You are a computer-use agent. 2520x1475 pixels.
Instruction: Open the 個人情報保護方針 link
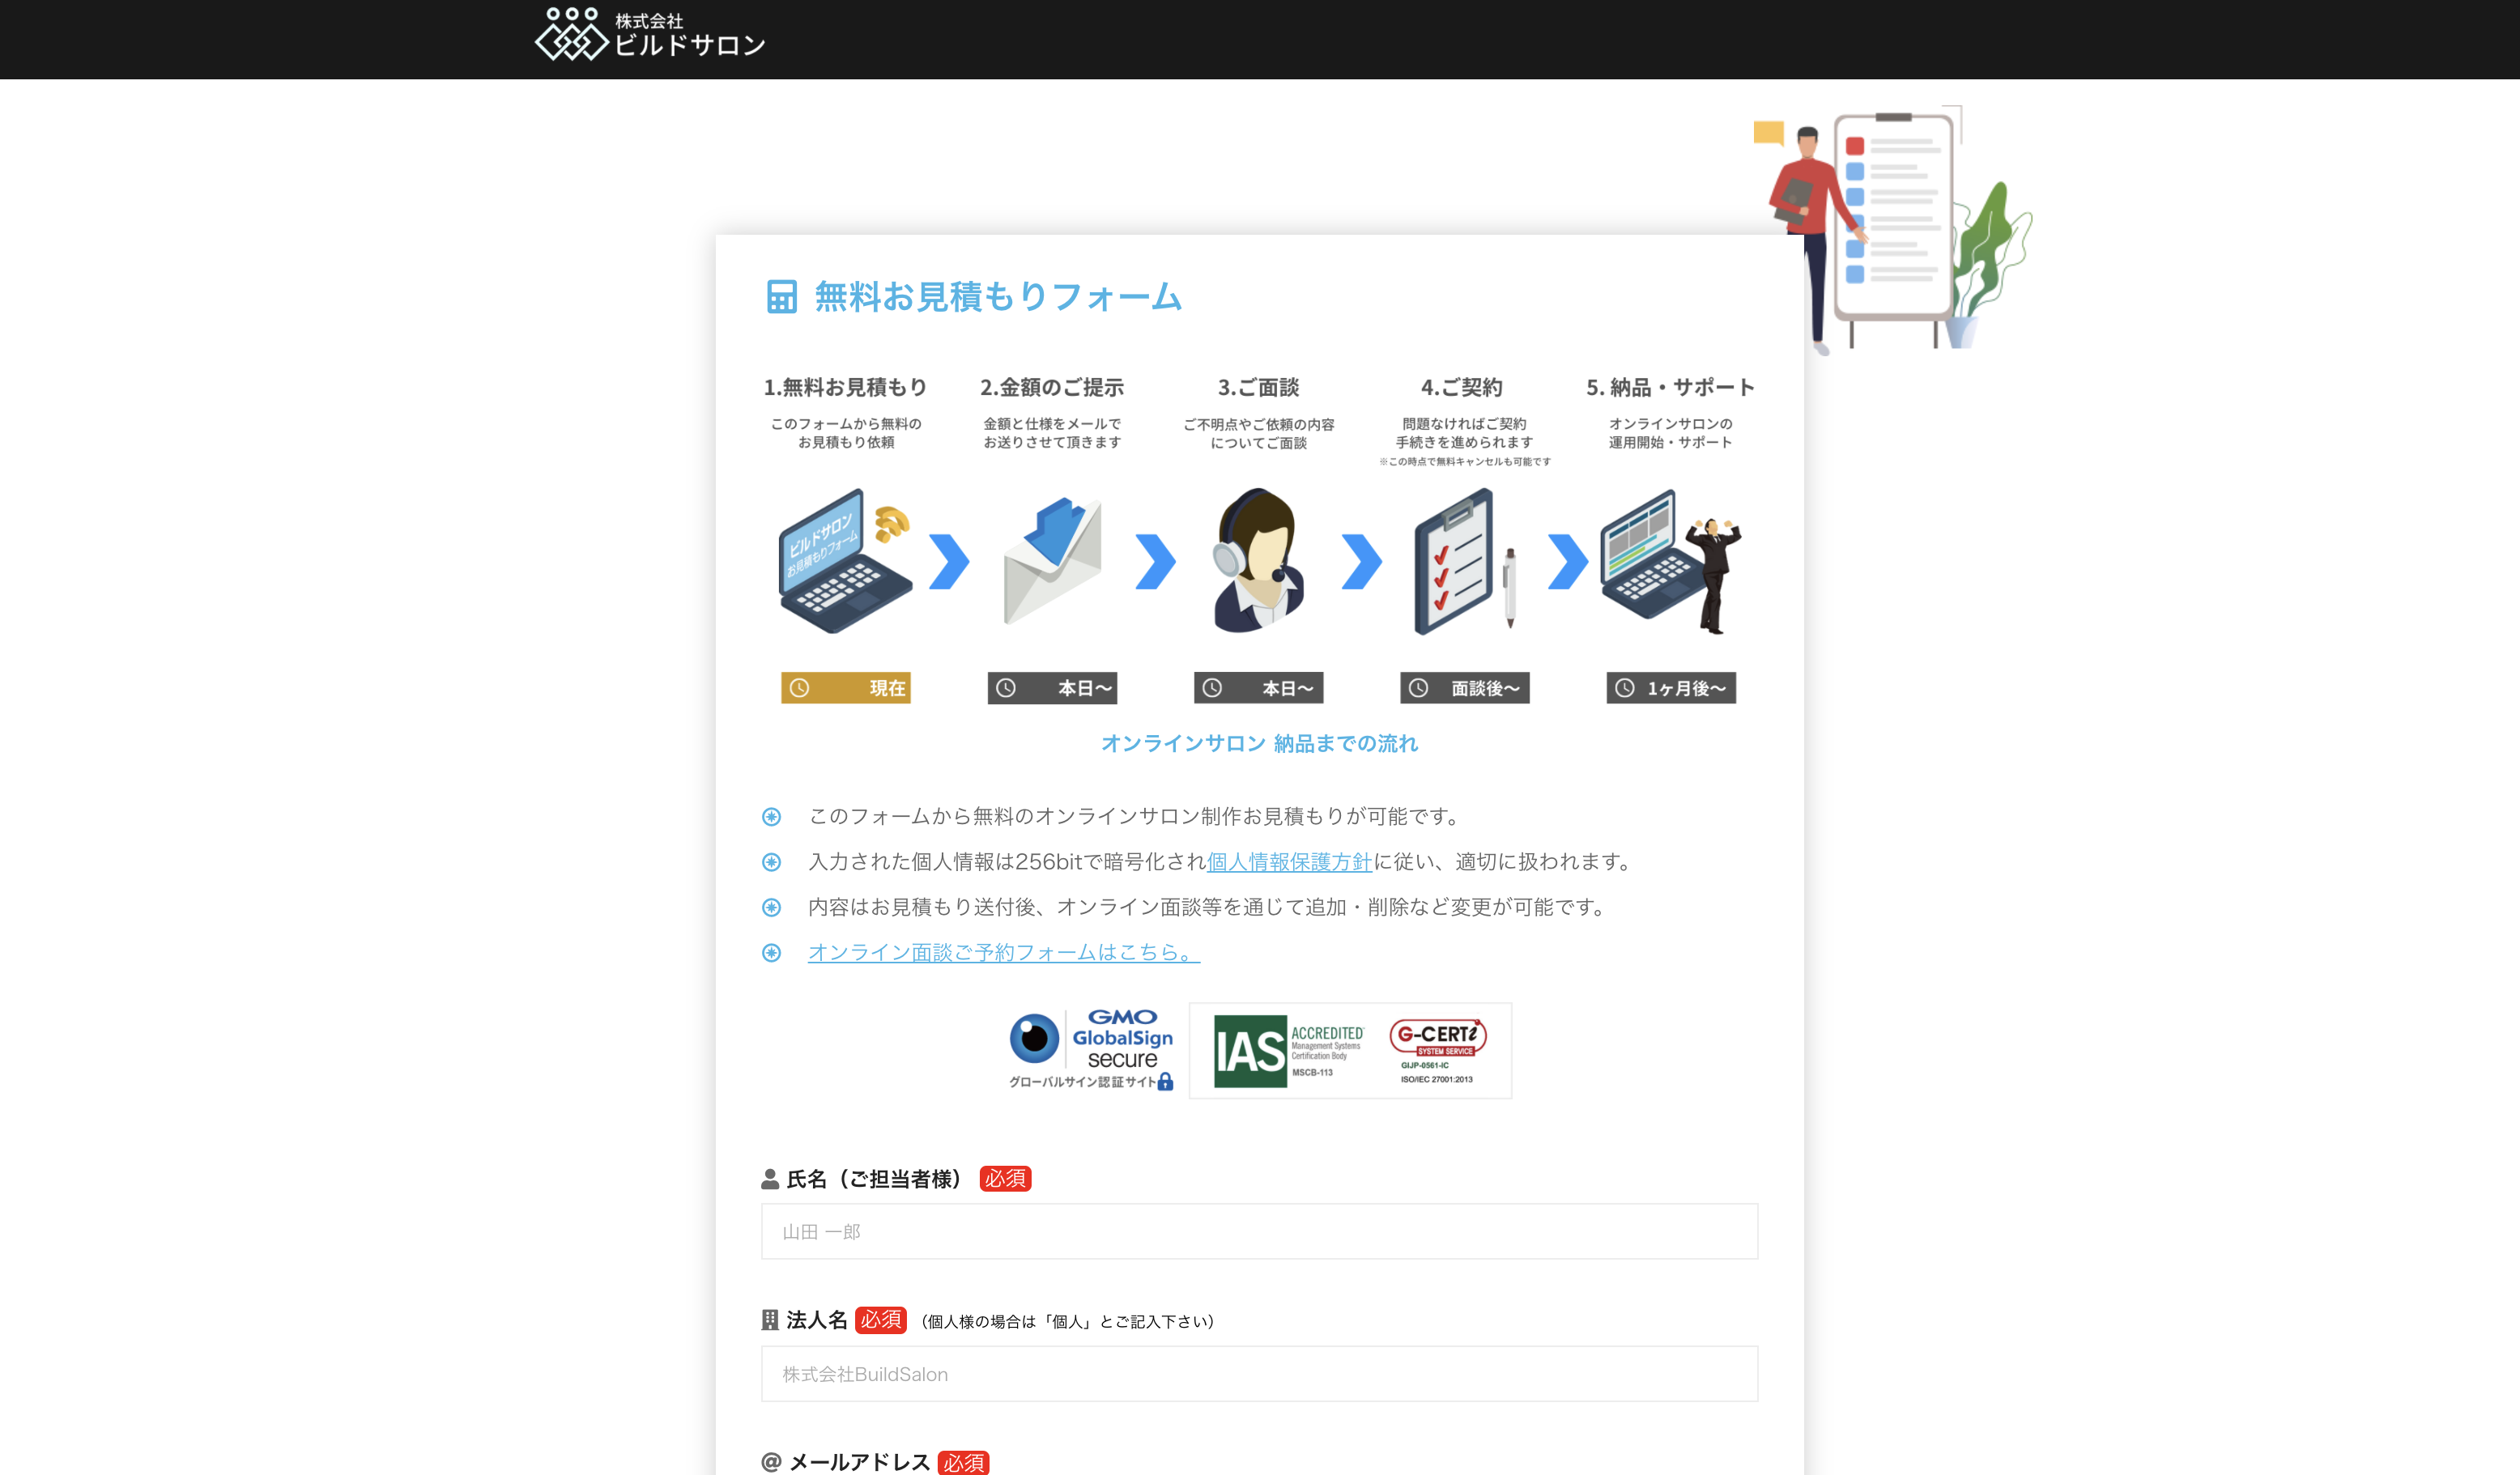click(x=1288, y=861)
